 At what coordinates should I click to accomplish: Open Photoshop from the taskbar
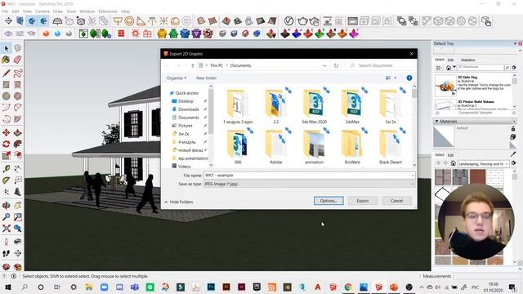point(211,287)
